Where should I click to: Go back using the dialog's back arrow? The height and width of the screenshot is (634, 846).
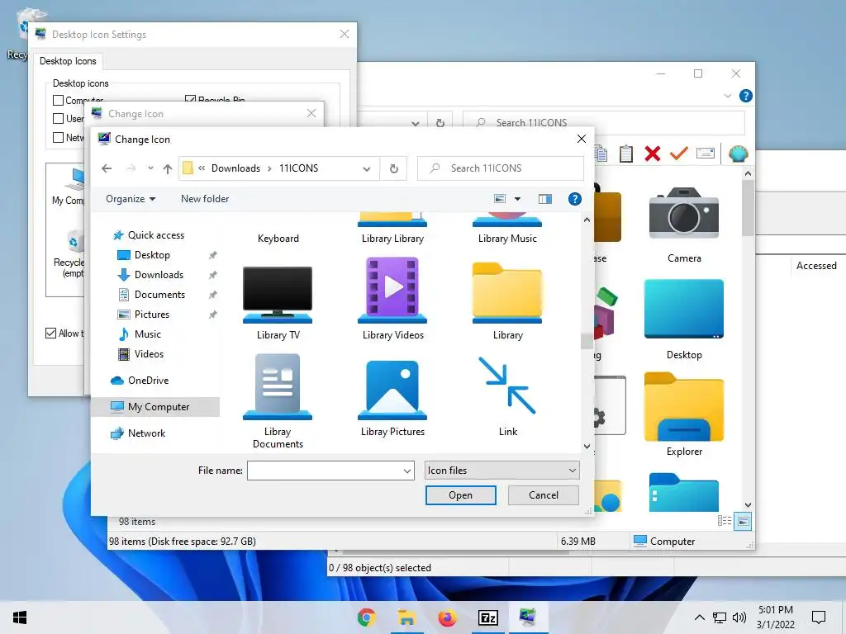(x=107, y=168)
